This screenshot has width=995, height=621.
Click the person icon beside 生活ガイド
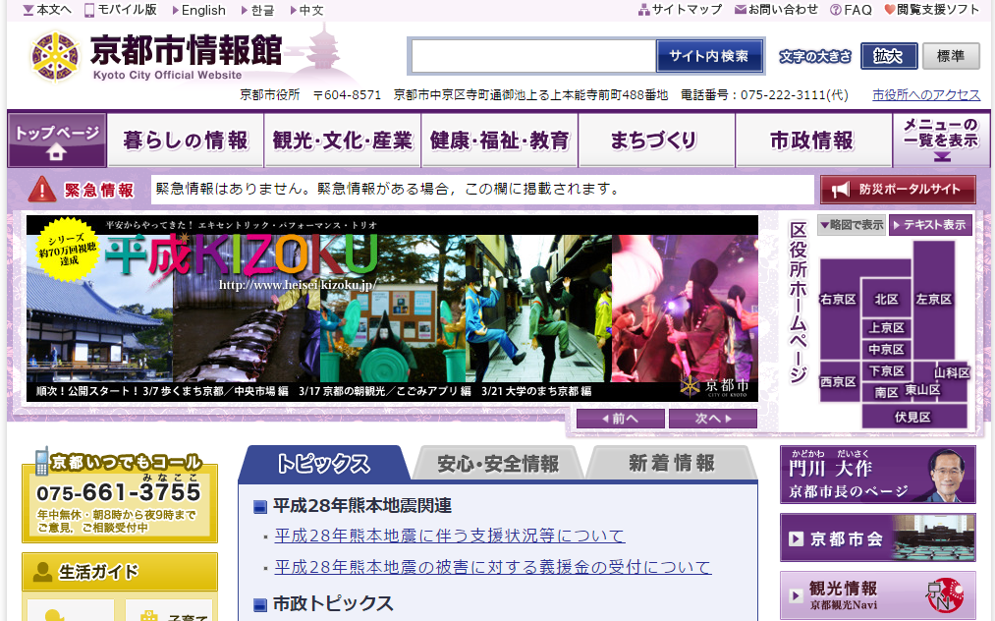(42, 572)
